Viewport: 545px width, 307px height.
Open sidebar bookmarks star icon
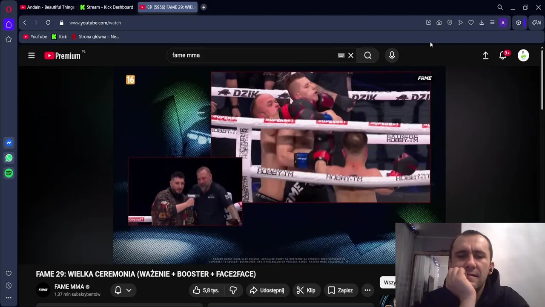click(x=9, y=39)
